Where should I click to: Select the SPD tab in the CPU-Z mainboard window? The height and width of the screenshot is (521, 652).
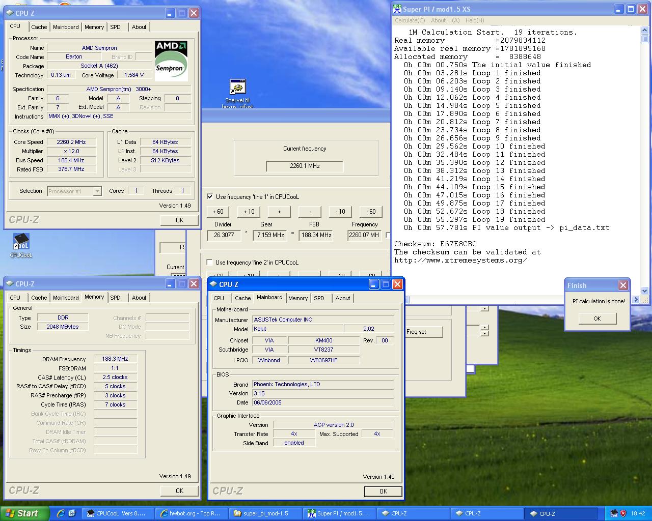pyautogui.click(x=319, y=298)
